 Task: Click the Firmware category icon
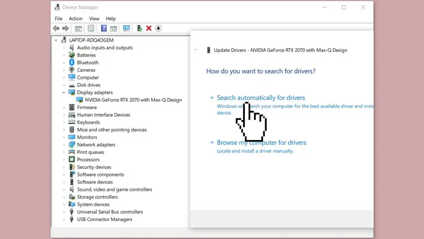[x=72, y=107]
